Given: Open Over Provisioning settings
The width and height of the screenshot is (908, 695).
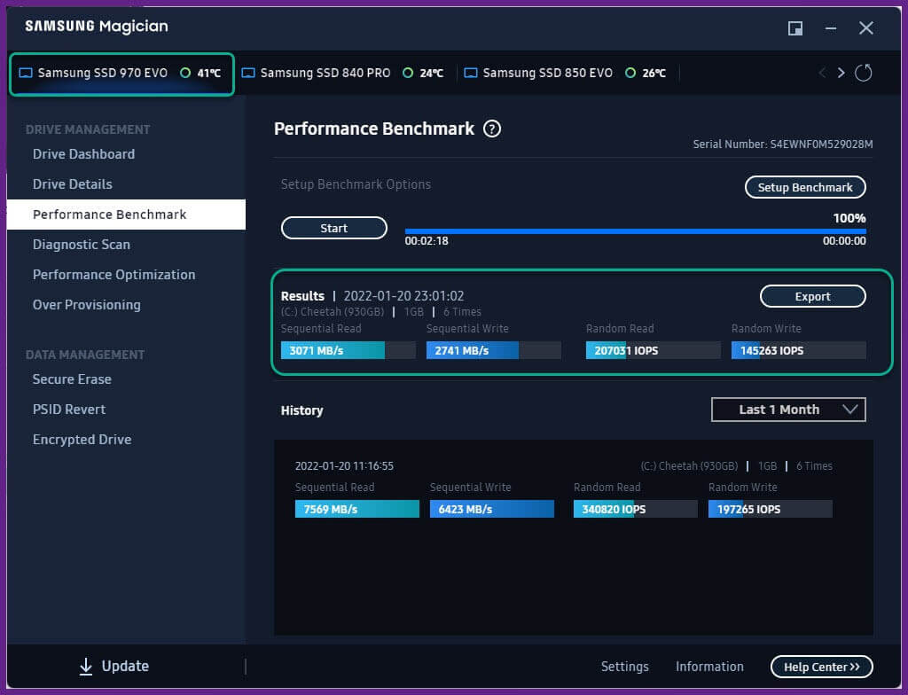Looking at the screenshot, I should 87,305.
